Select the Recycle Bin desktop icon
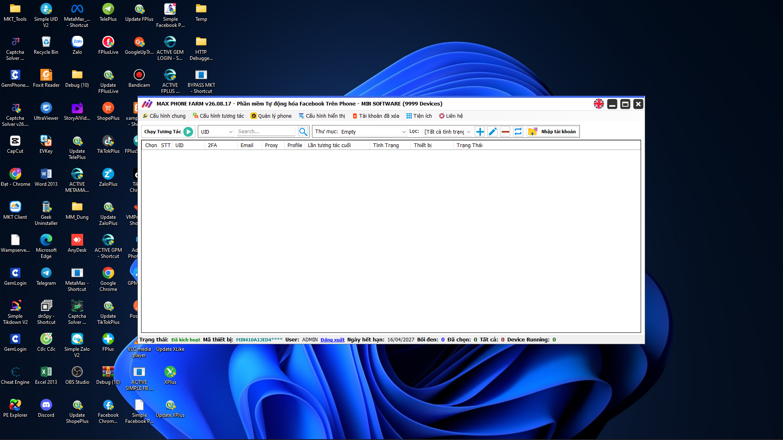 (x=46, y=46)
